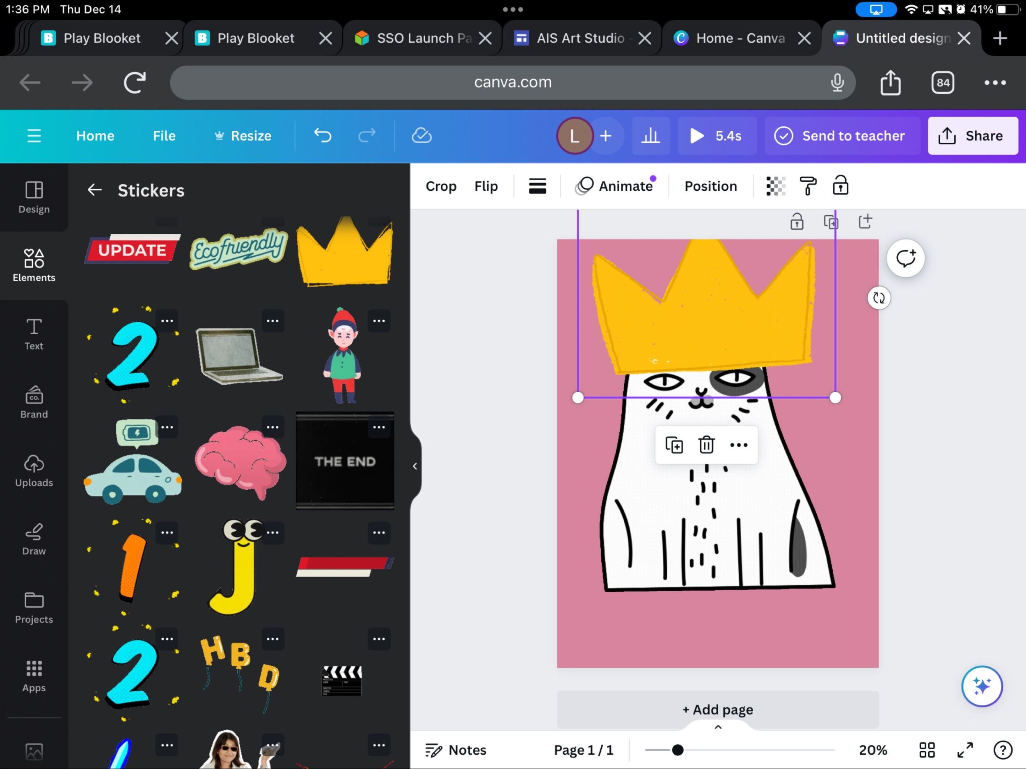Expand page thumbnails chevron under Add page
This screenshot has height=769, width=1026.
717,727
